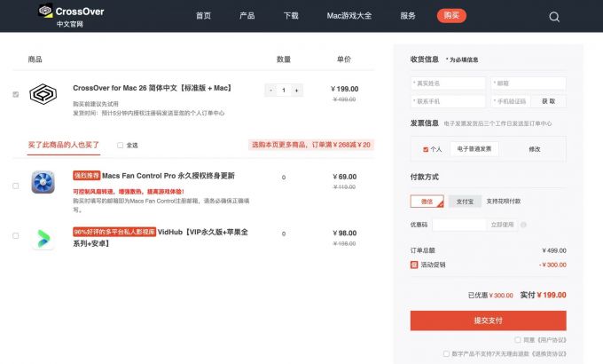
Task: Click the 联系手机 input field
Action: [448, 101]
